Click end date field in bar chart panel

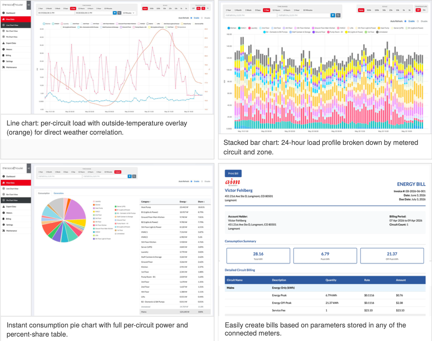(303, 15)
